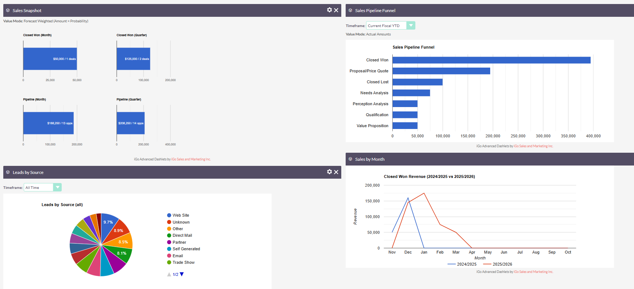Select the Web Site legend entry
The height and width of the screenshot is (289, 634).
(180, 215)
